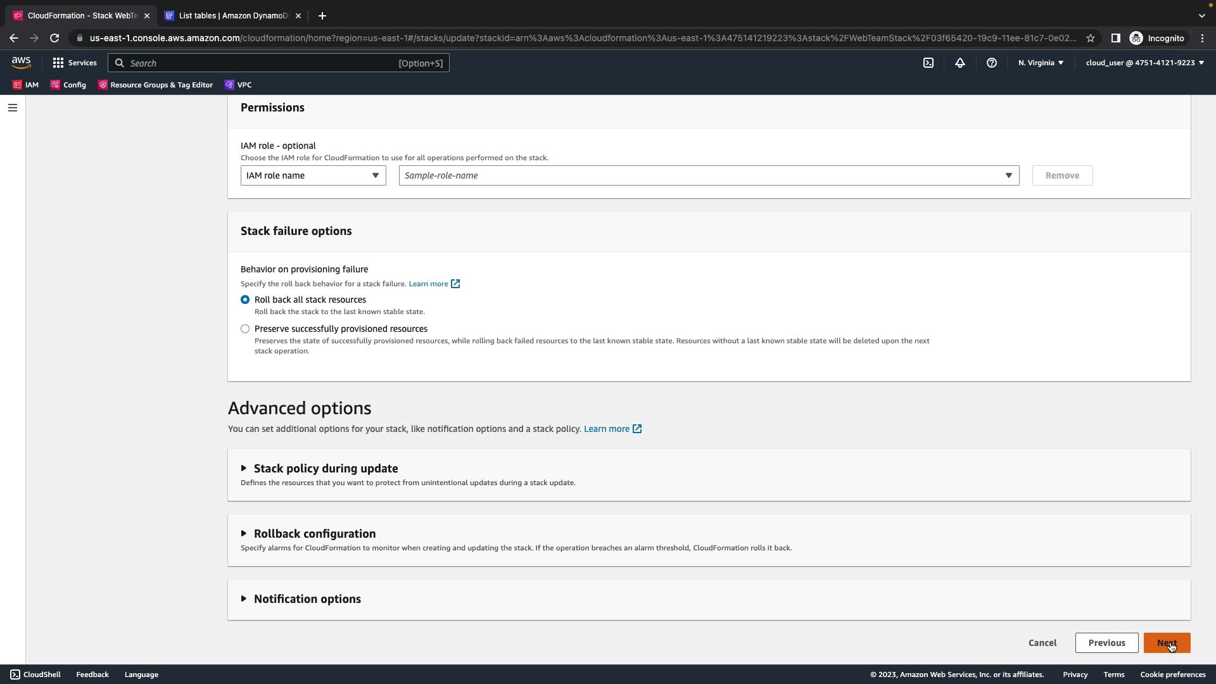
Task: Click the Previous button
Action: coord(1106,643)
